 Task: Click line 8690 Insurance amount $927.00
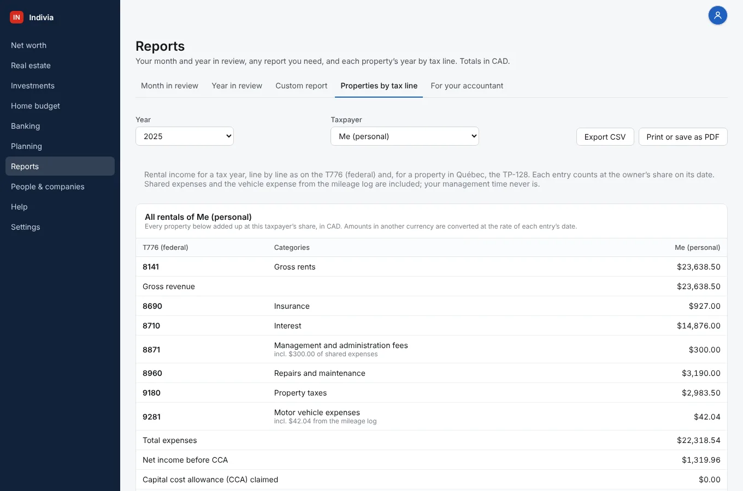point(705,306)
